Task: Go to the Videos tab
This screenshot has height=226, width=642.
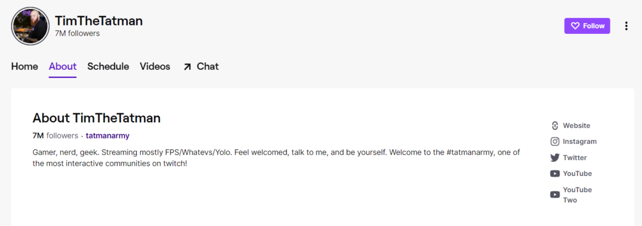Action: (155, 67)
